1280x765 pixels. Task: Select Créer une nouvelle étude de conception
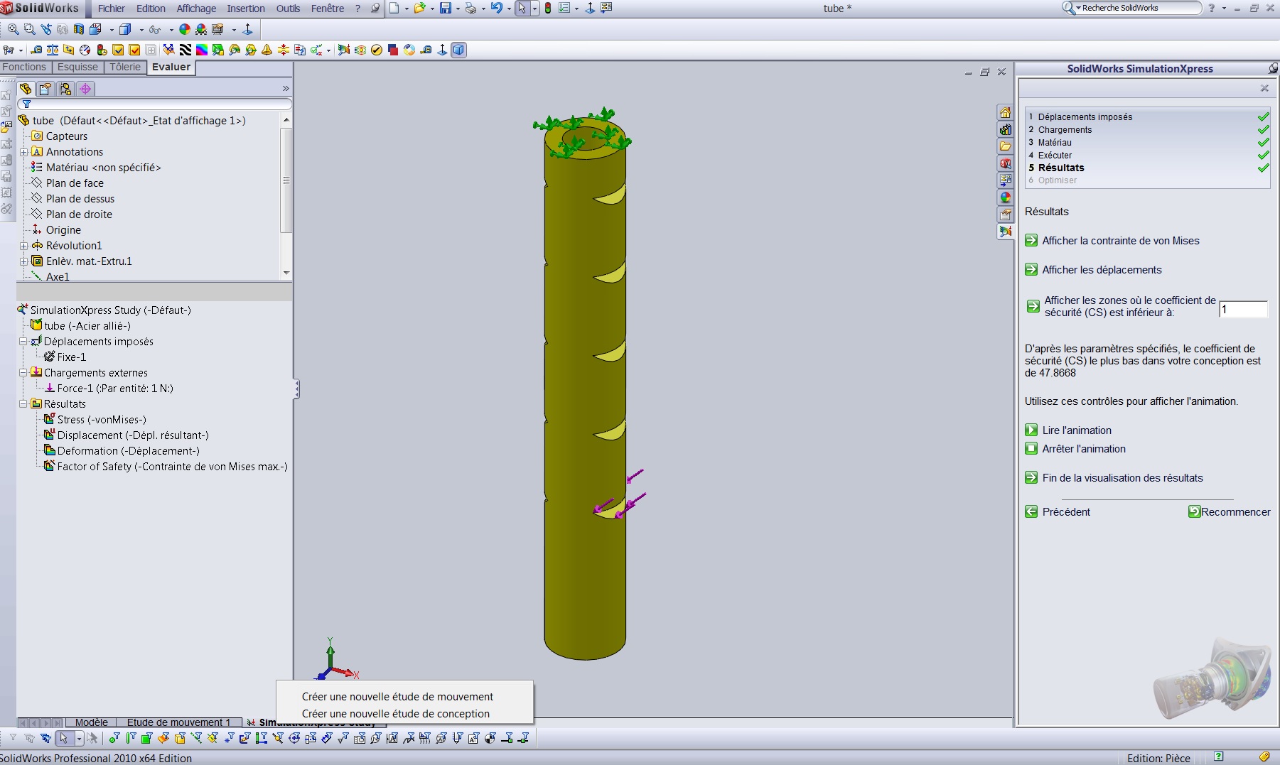(x=396, y=714)
